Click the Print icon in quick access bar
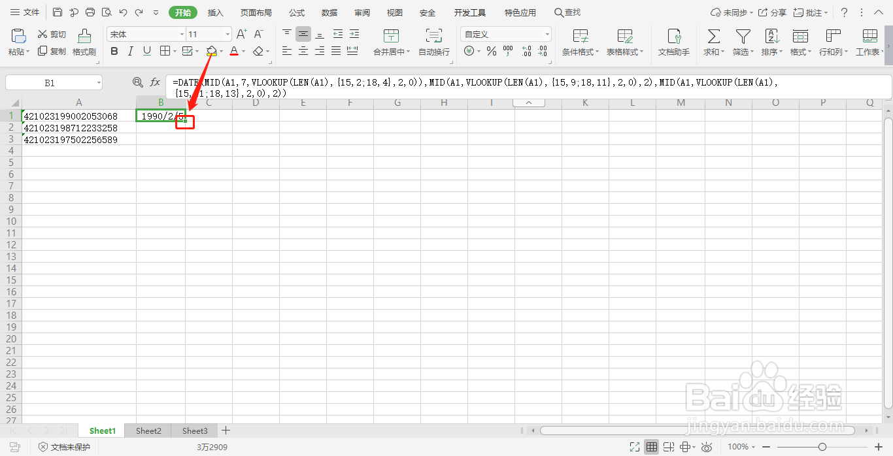Image resolution: width=893 pixels, height=456 pixels. click(x=90, y=12)
